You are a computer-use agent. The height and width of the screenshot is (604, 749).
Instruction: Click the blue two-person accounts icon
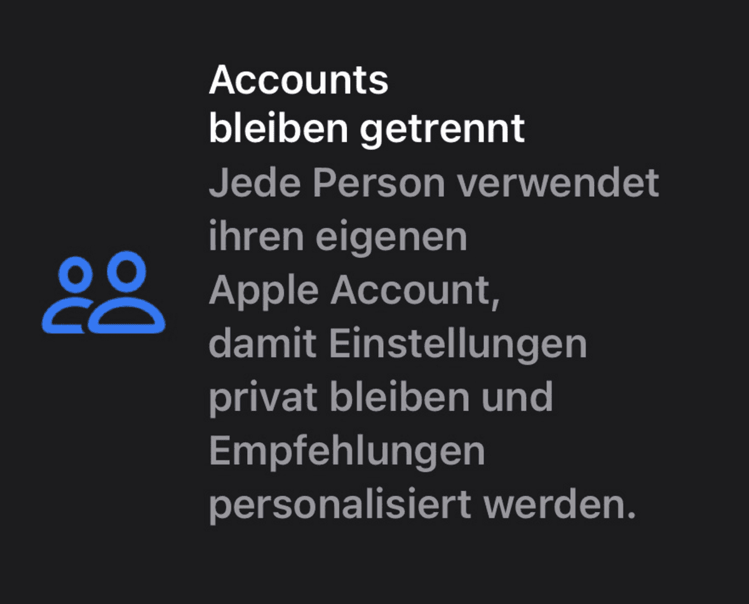pos(104,294)
